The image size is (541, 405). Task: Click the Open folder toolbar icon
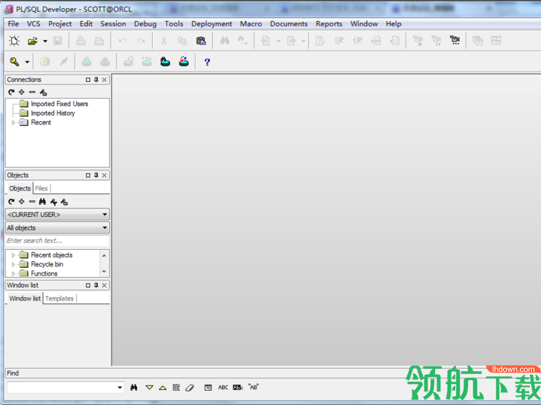[x=32, y=41]
